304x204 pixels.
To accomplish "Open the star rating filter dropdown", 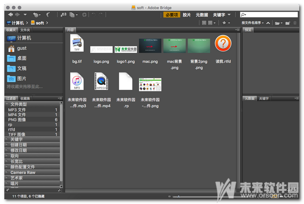I will 226,23.
